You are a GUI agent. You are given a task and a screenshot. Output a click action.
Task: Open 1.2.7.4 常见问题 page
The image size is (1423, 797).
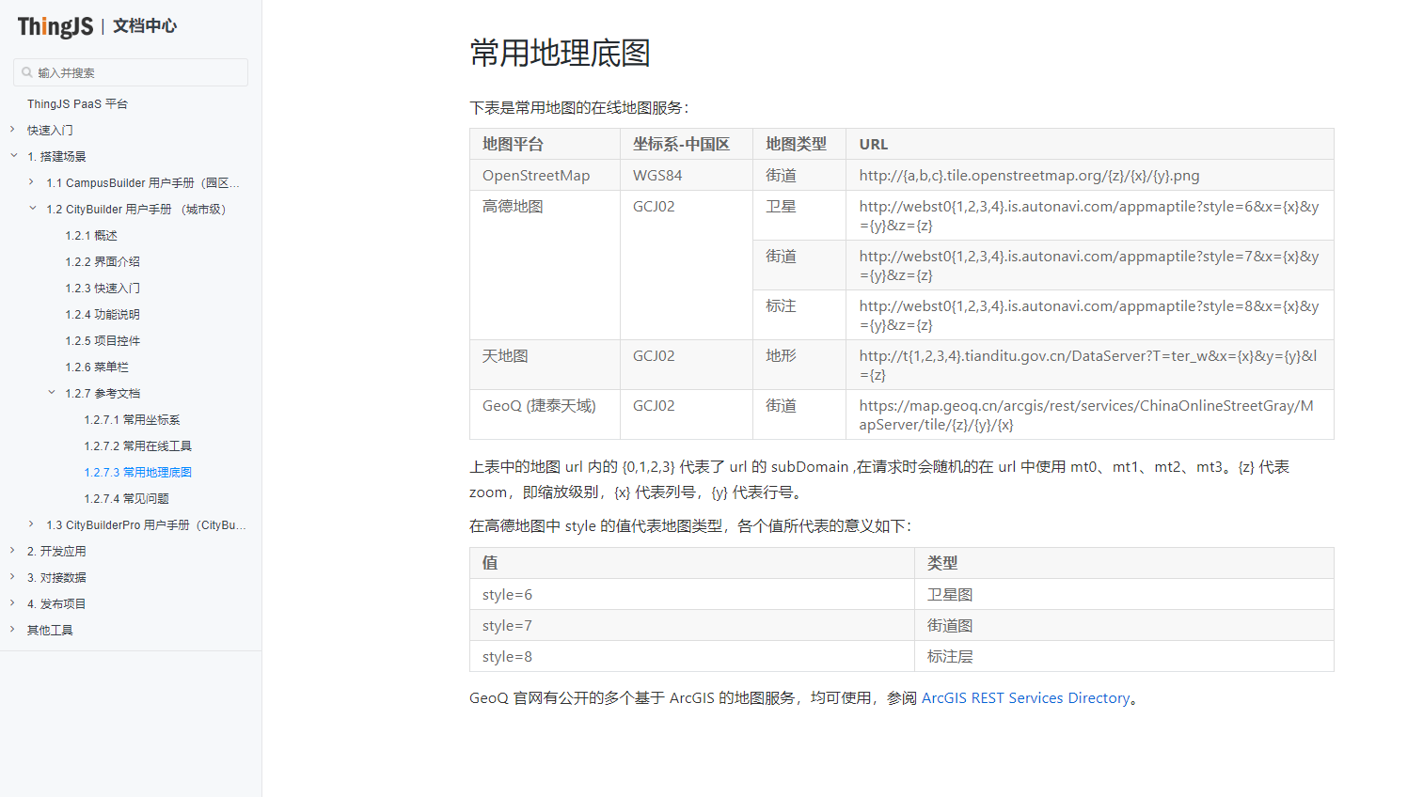[x=126, y=499]
